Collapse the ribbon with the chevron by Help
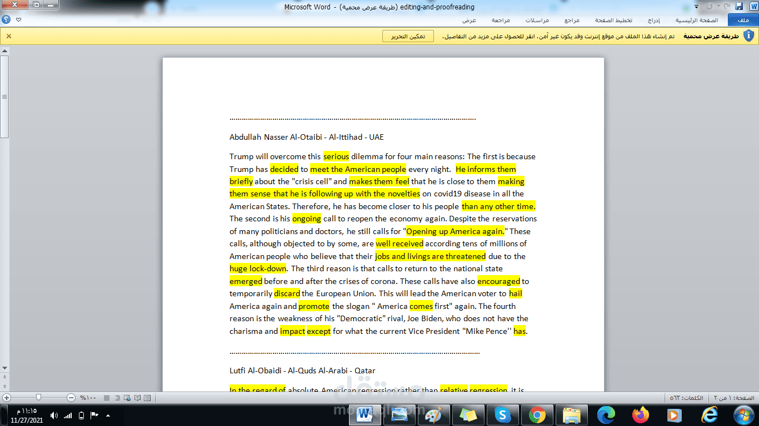This screenshot has height=426, width=759. point(18,19)
